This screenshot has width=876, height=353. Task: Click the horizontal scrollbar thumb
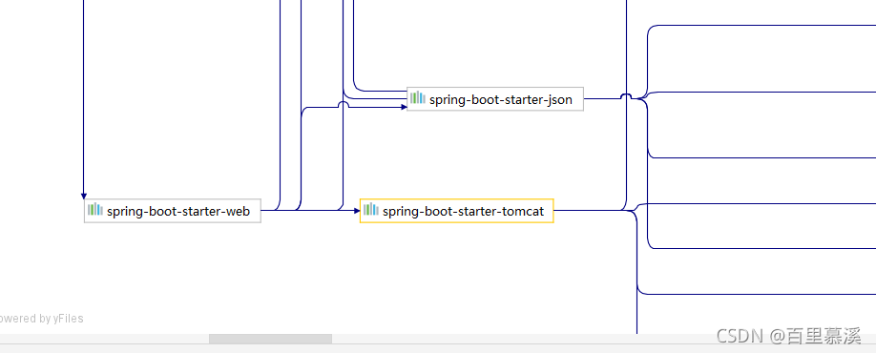point(270,339)
